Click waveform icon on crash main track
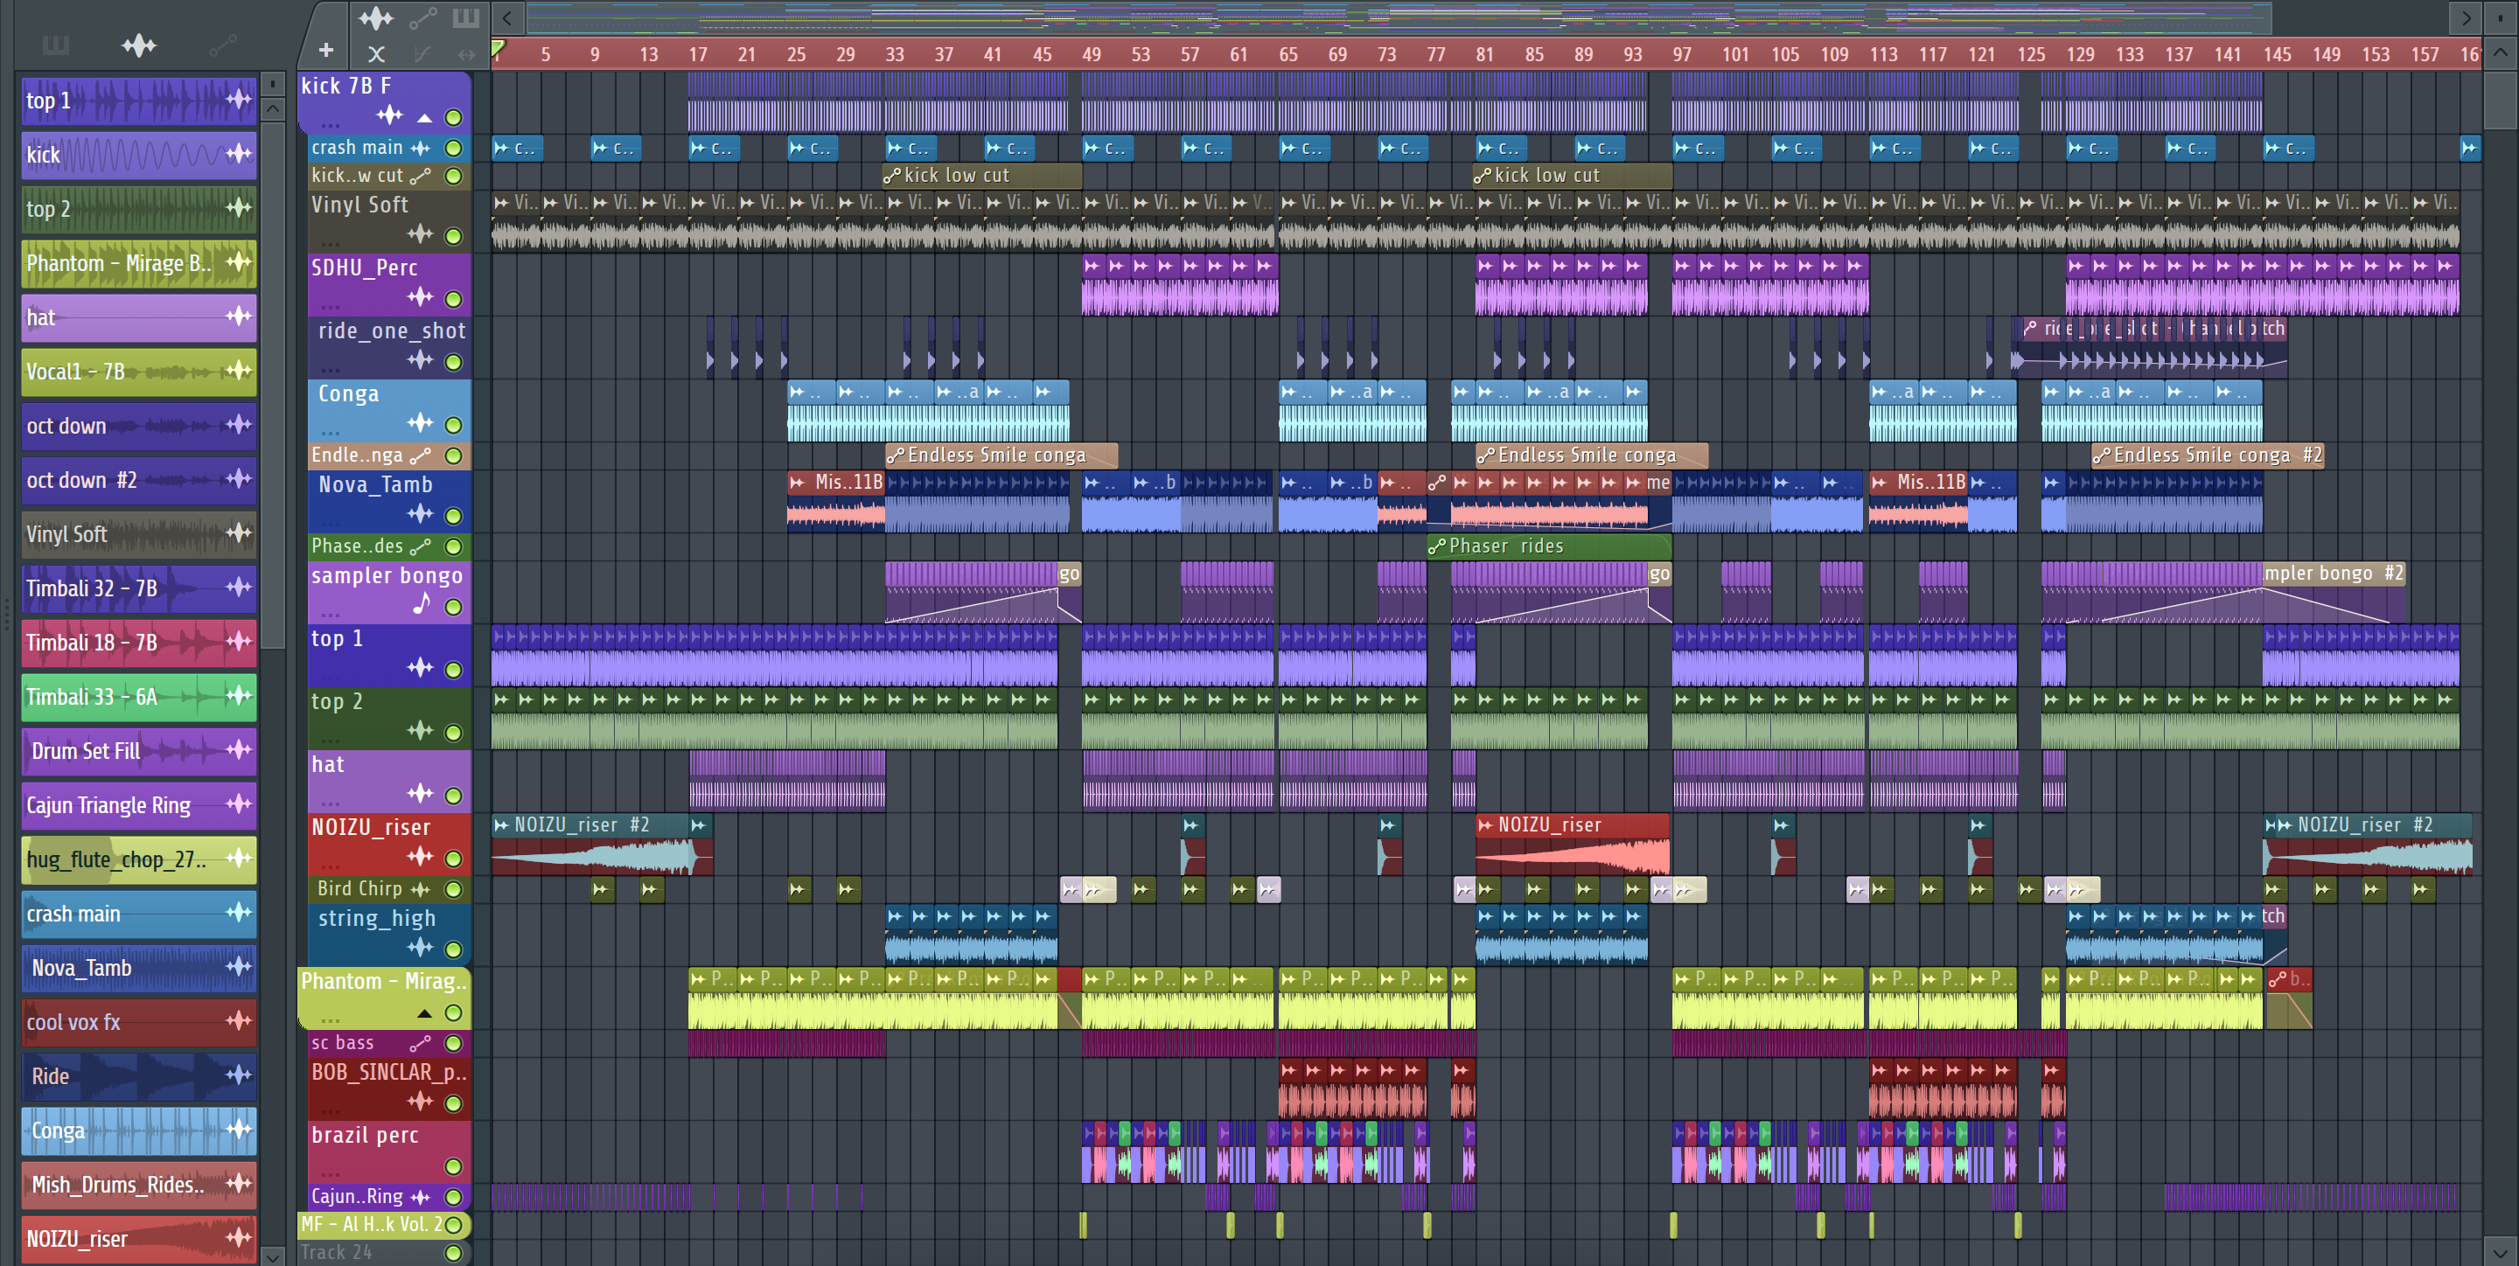Viewport: 2519px width, 1266px height. pyautogui.click(x=421, y=148)
